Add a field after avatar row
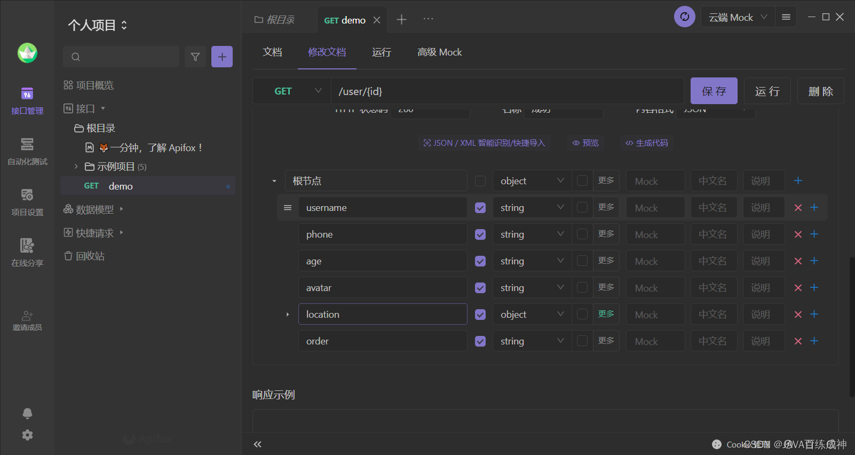 pyautogui.click(x=814, y=287)
